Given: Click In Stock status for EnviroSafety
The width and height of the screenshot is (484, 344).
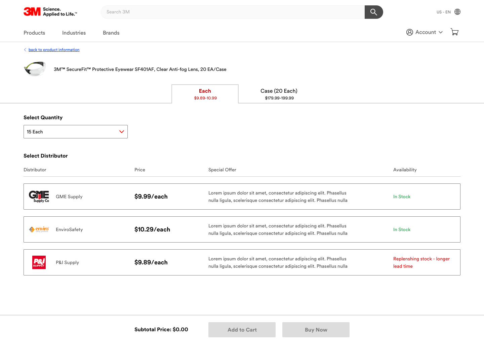Looking at the screenshot, I should coord(402,230).
